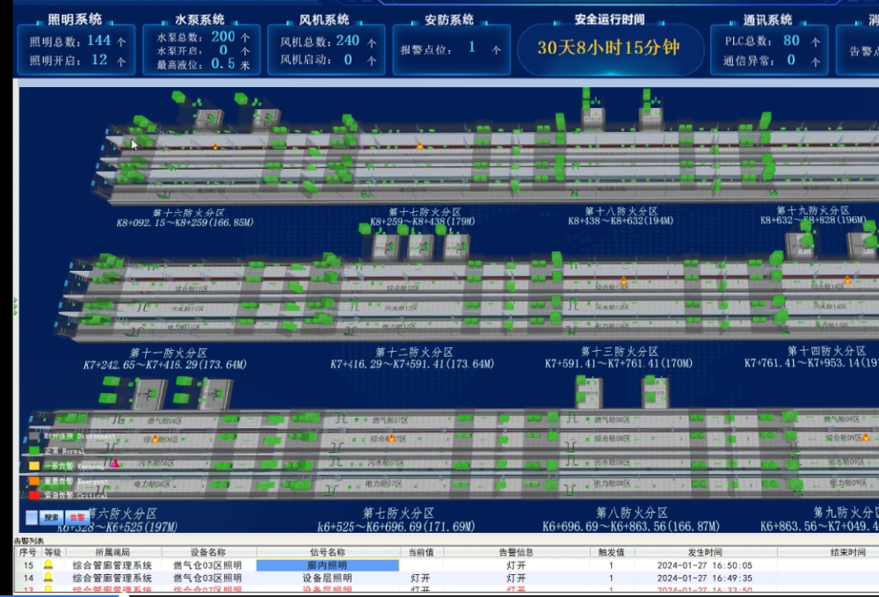Click timestamp 2024-01-27 16:50:05
879x597 pixels.
(705, 565)
